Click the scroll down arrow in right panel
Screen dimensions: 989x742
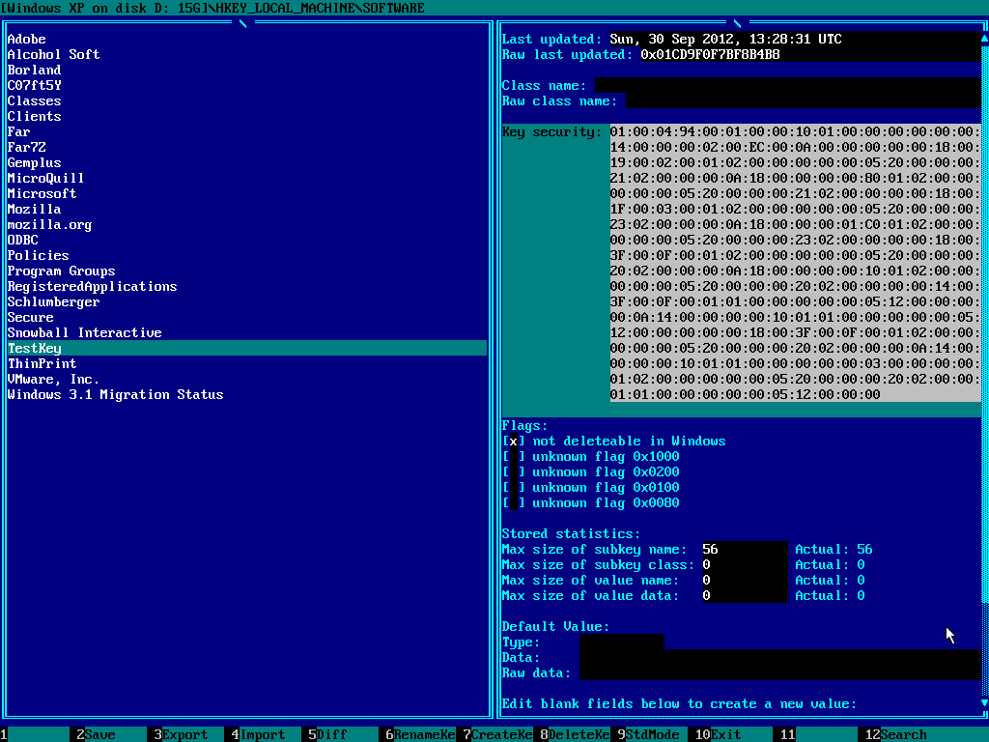click(984, 703)
